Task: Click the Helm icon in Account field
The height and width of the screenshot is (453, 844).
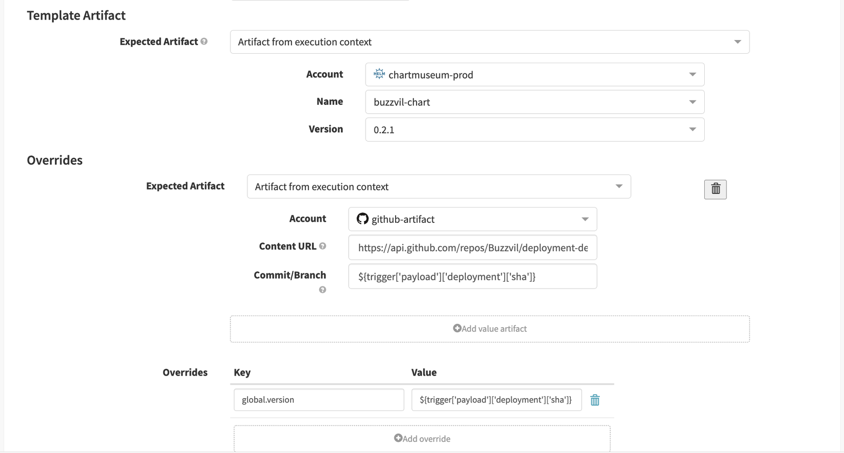Action: point(379,74)
